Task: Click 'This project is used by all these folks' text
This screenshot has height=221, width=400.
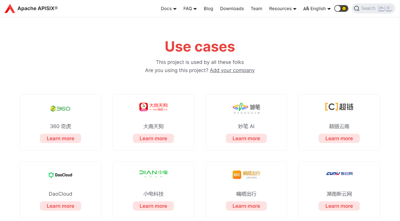Action: click(x=200, y=62)
